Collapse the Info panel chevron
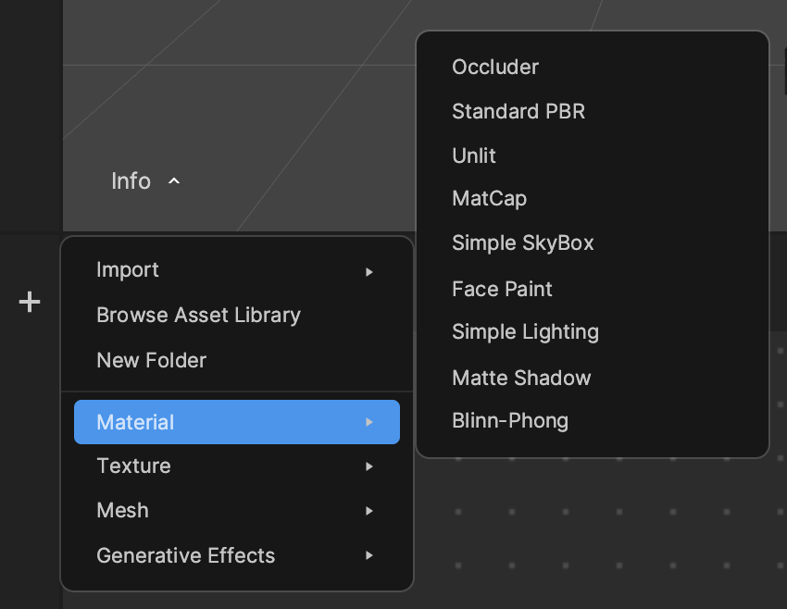Viewport: 787px width, 609px height. (x=174, y=181)
